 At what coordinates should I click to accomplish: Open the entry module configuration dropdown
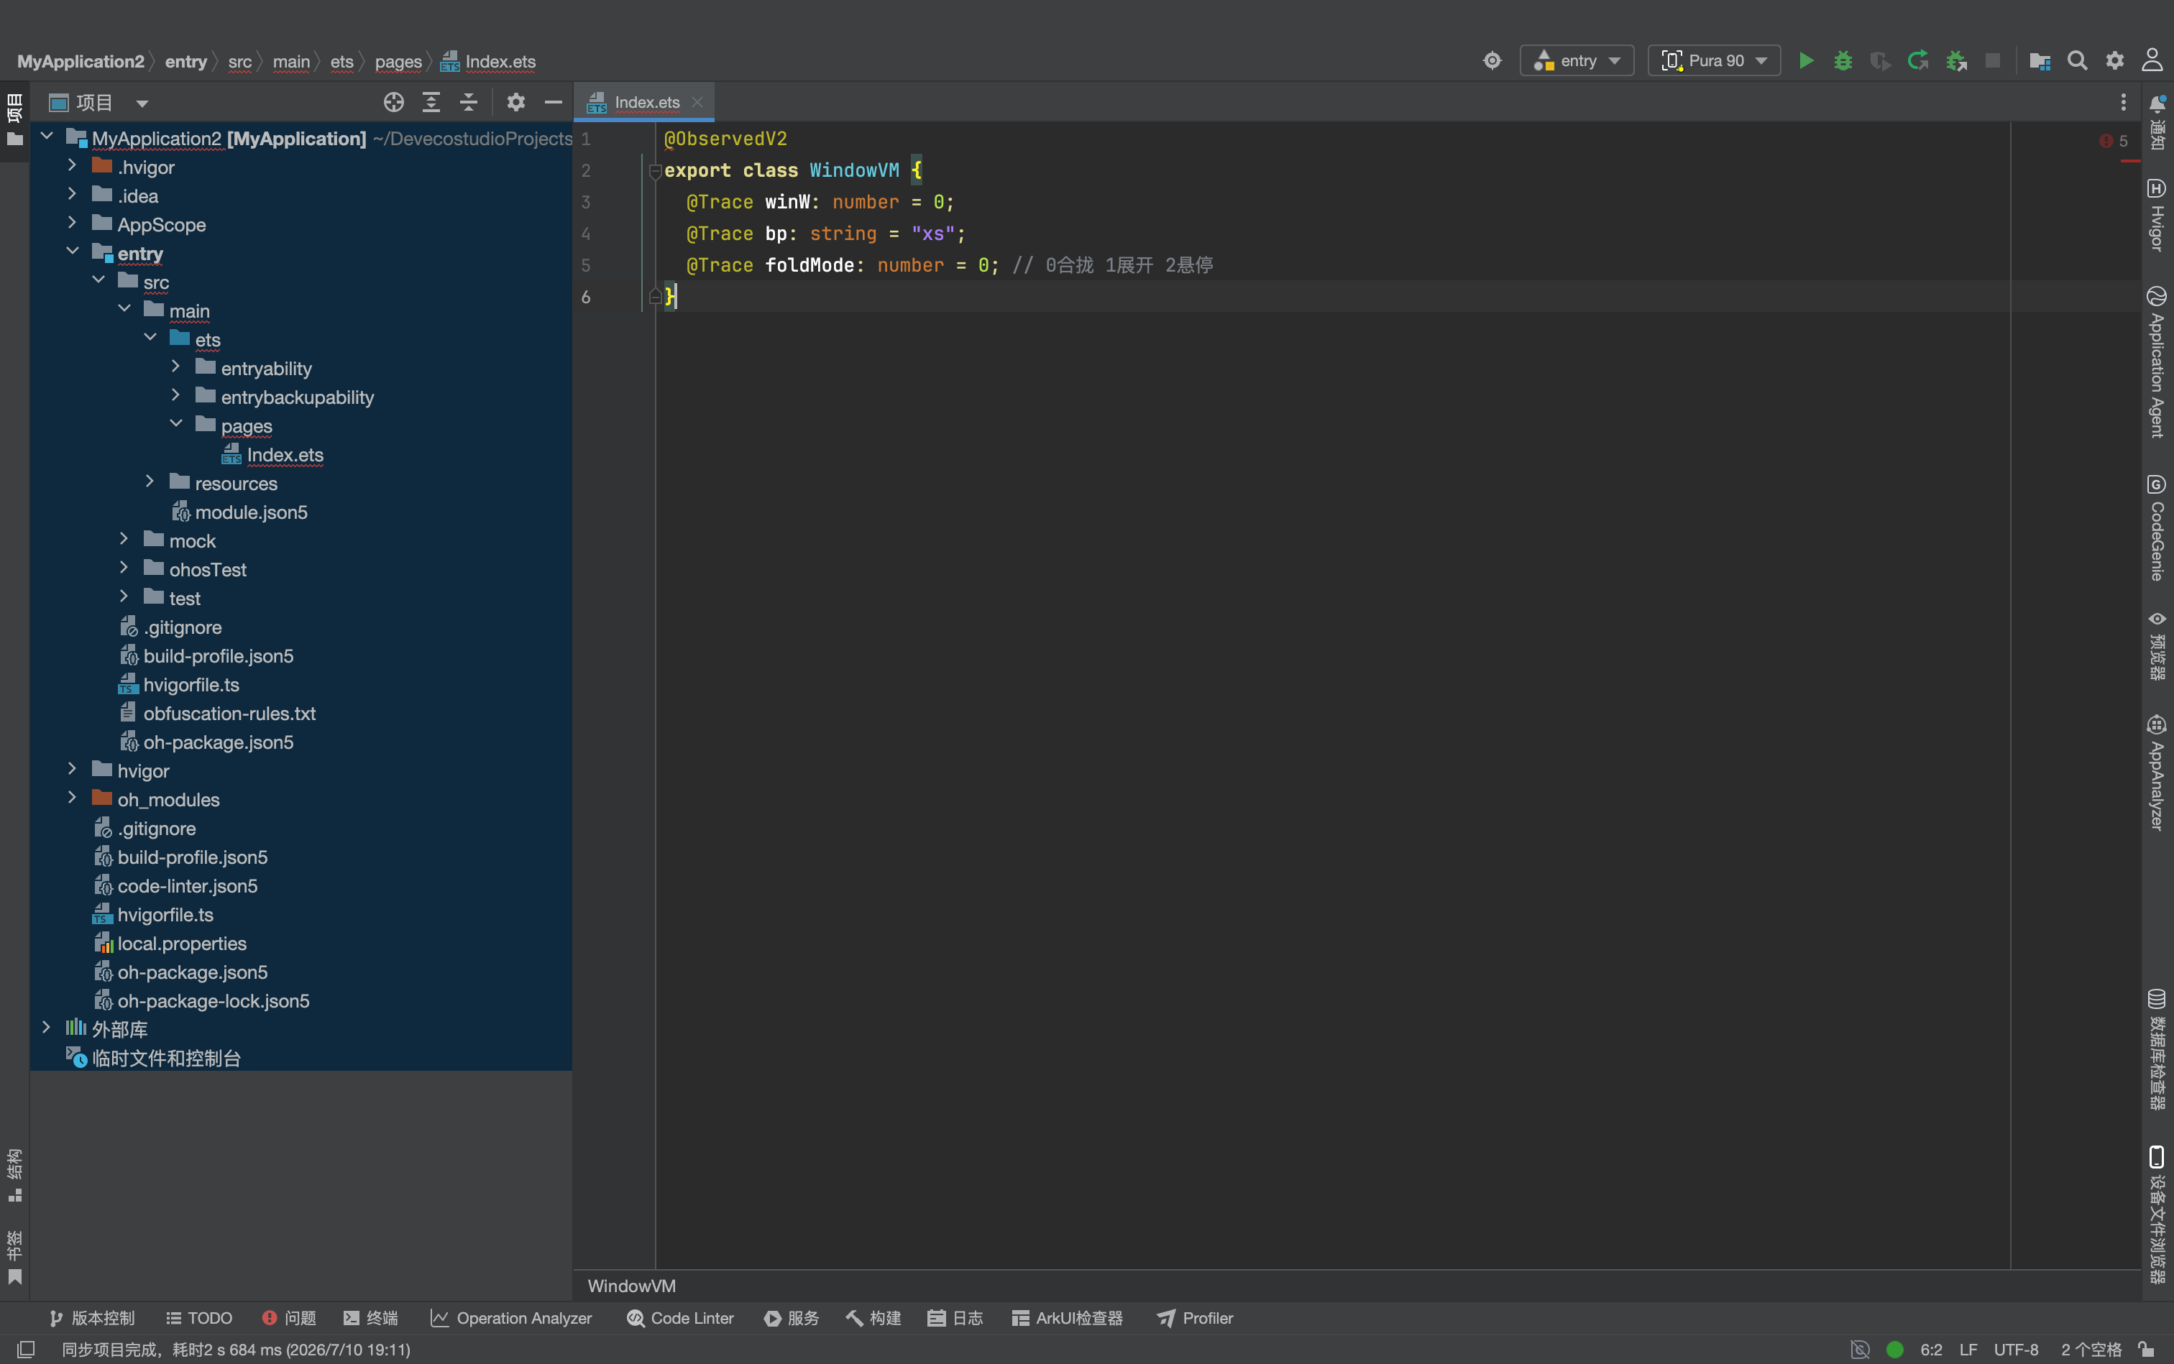(x=1577, y=60)
